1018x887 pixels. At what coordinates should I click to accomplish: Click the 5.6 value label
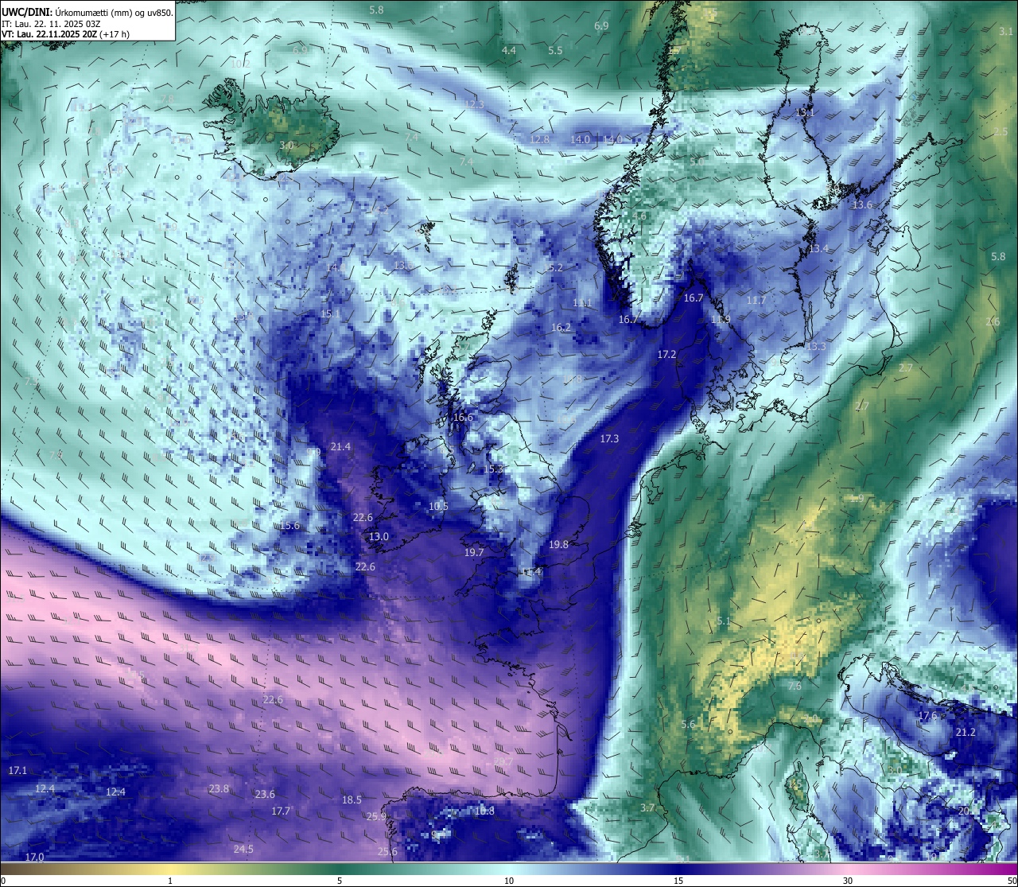[x=688, y=725]
